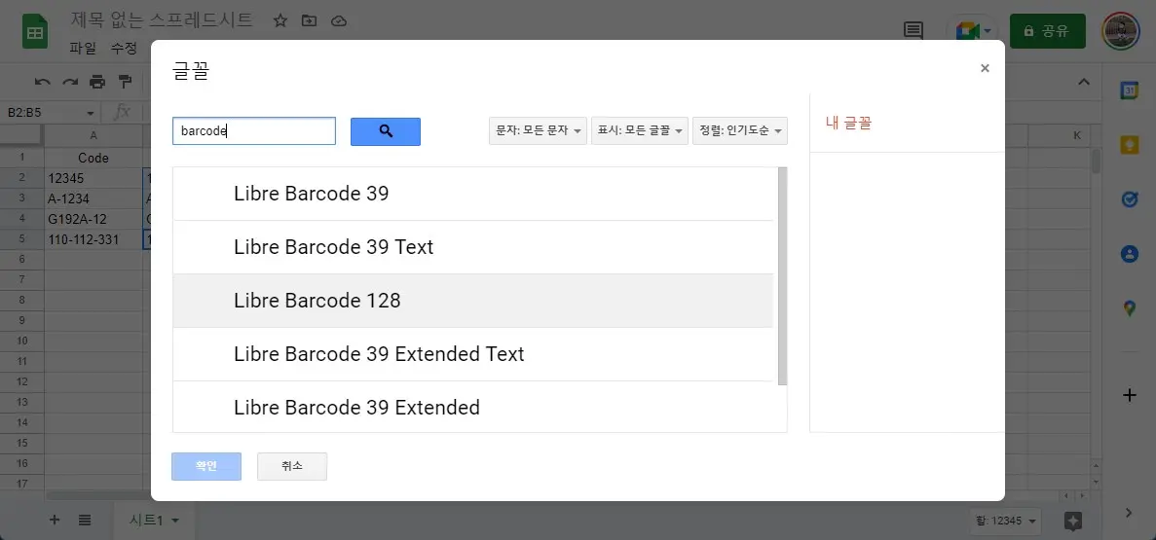Open the 수정 menu
The width and height of the screenshot is (1156, 540).
click(124, 49)
